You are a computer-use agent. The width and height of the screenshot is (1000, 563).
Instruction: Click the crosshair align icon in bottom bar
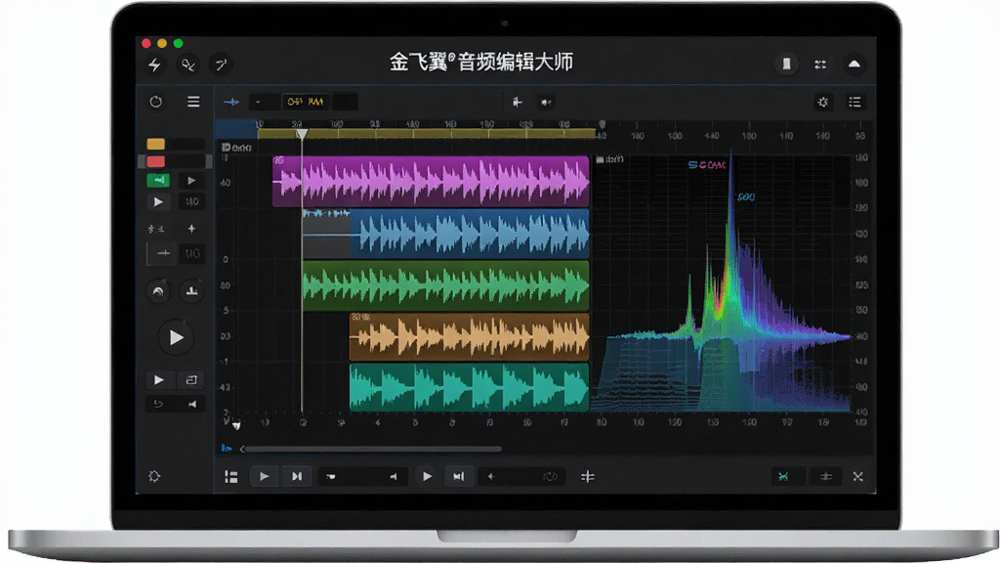point(588,476)
